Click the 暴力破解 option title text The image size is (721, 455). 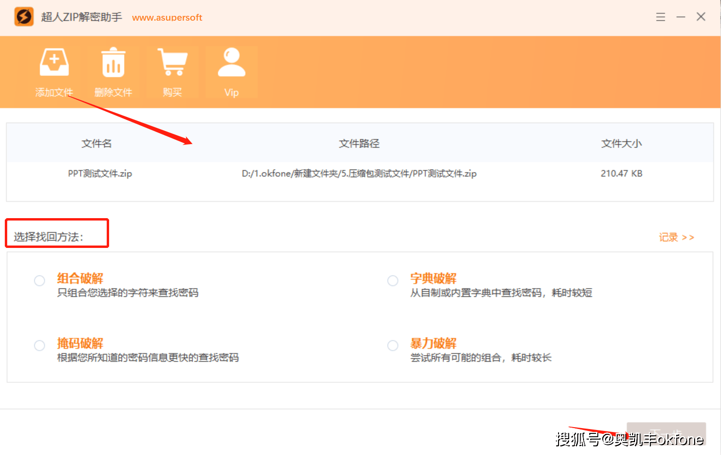click(433, 344)
